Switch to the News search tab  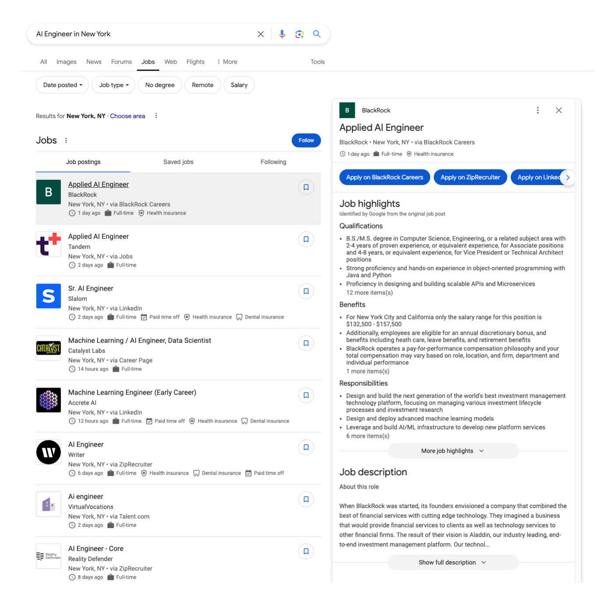94,62
